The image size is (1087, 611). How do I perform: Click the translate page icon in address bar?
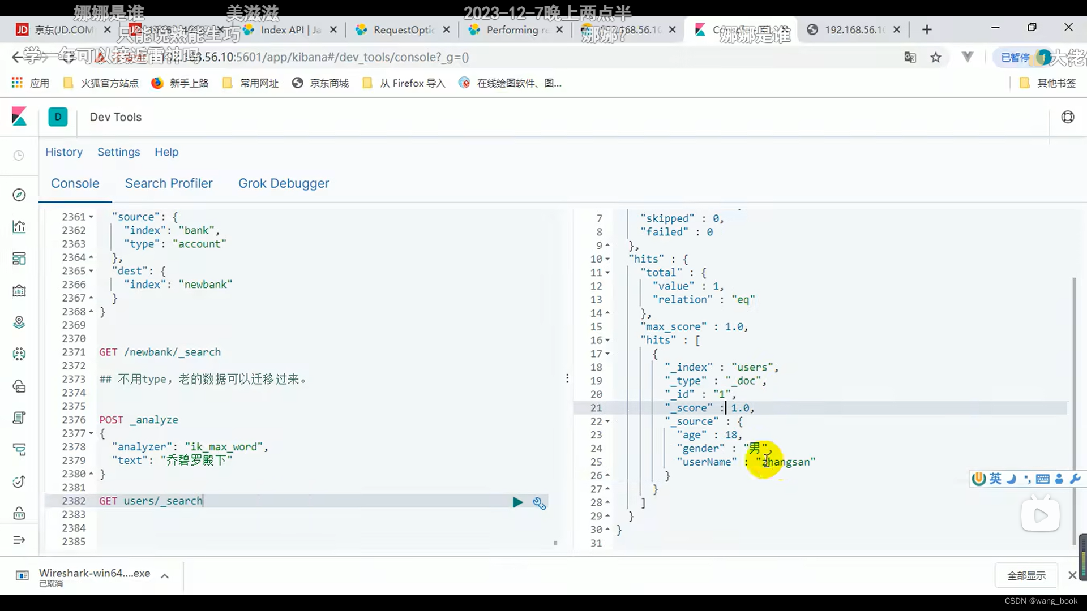910,57
